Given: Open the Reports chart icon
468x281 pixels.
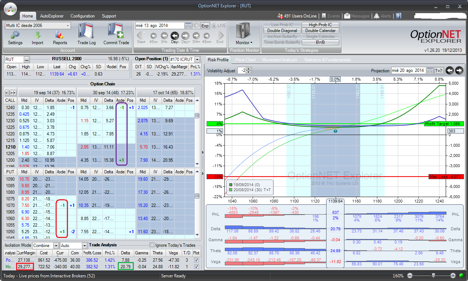Looking at the screenshot, I should pyautogui.click(x=60, y=35).
